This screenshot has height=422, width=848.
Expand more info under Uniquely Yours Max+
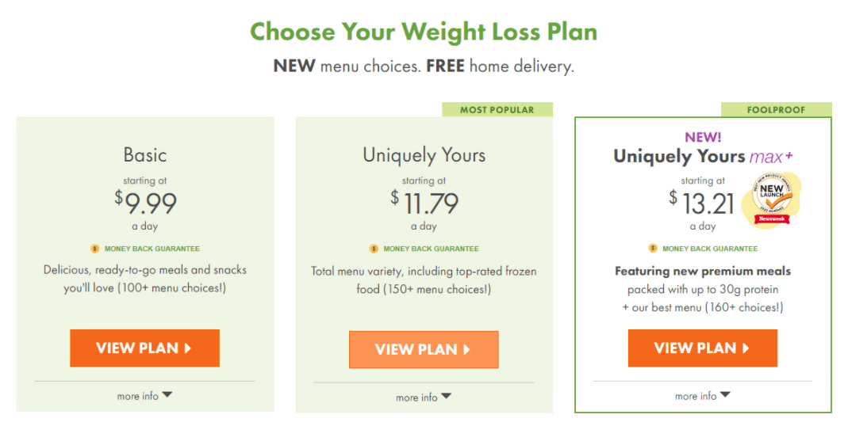click(x=702, y=396)
